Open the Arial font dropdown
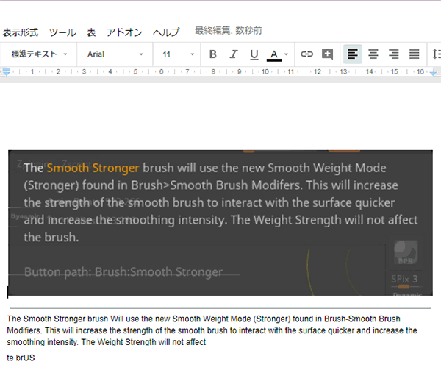 pyautogui.click(x=115, y=54)
